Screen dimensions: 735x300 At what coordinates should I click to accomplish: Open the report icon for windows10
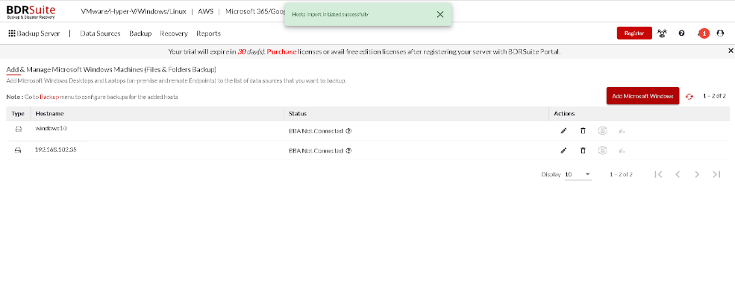[602, 131]
